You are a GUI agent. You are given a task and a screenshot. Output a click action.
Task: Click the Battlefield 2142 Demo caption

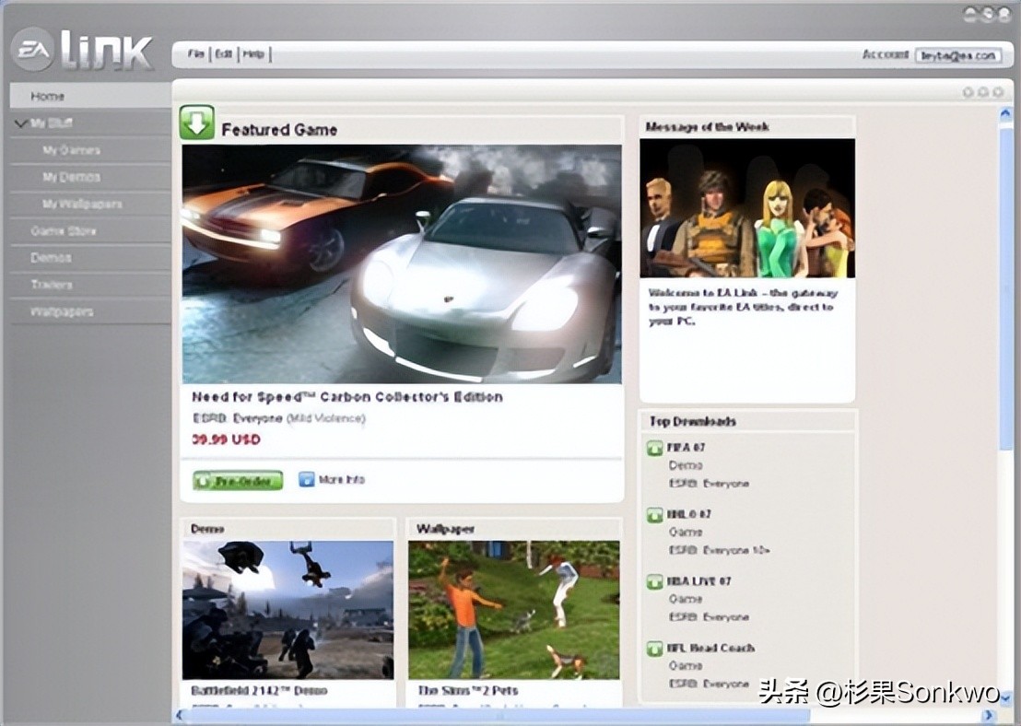(259, 690)
